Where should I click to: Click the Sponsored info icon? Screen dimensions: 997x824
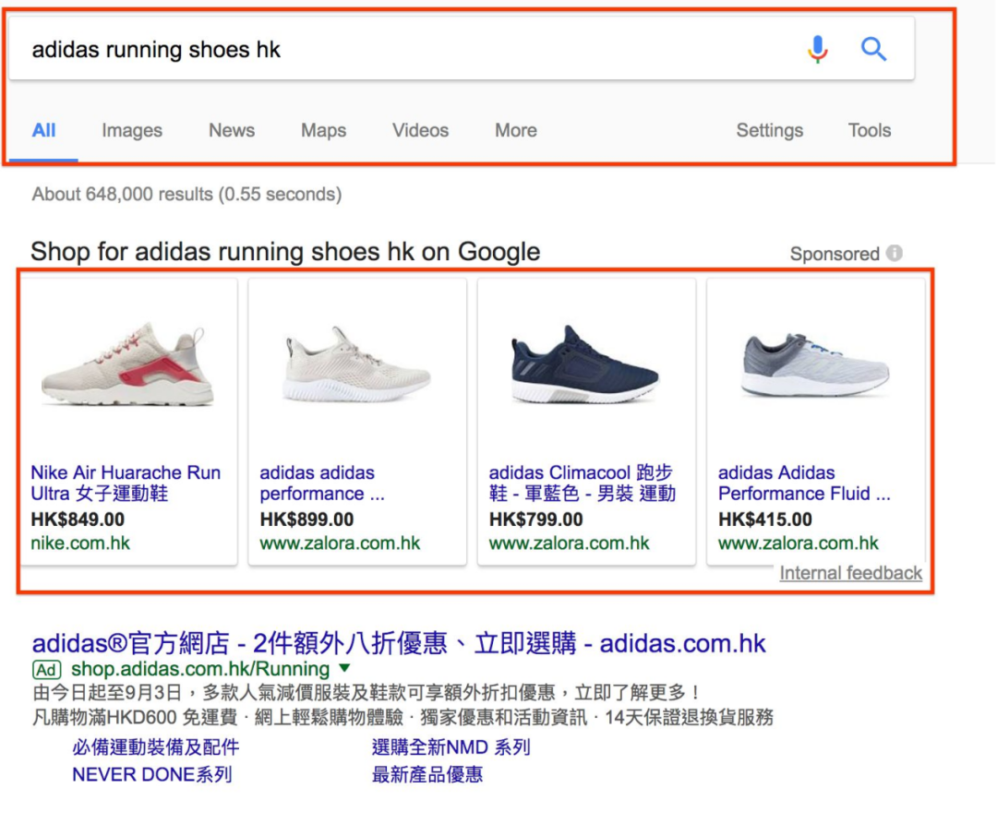[894, 253]
